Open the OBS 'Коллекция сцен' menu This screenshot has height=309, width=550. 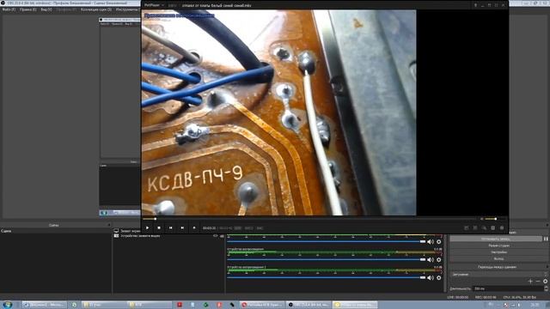tap(96, 9)
